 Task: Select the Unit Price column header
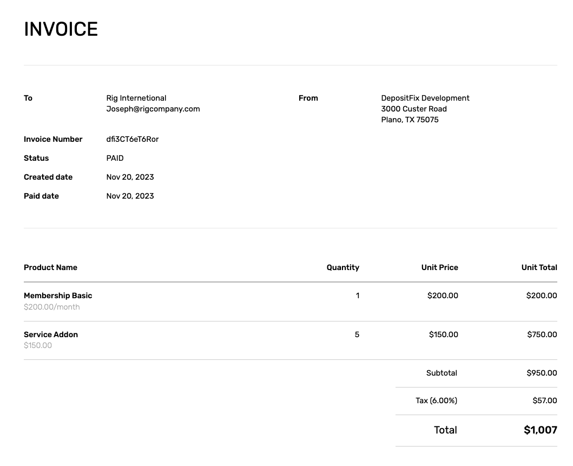click(439, 267)
